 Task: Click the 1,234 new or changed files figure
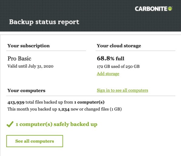click(x=64, y=109)
